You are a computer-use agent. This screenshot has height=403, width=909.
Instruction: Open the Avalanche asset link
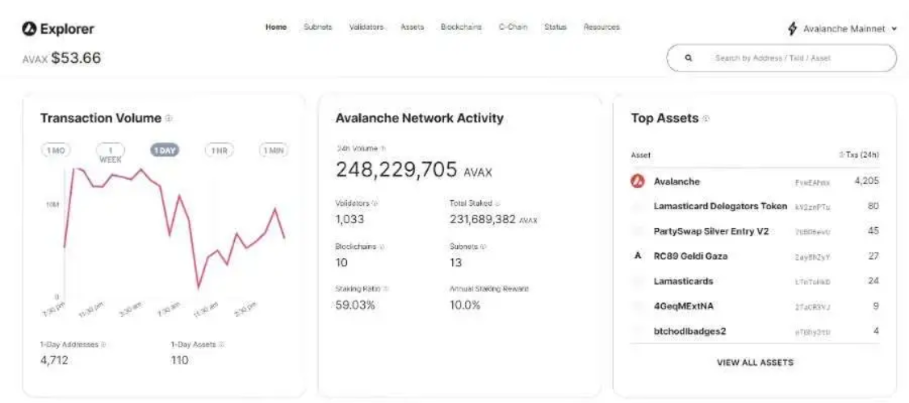[x=677, y=182]
